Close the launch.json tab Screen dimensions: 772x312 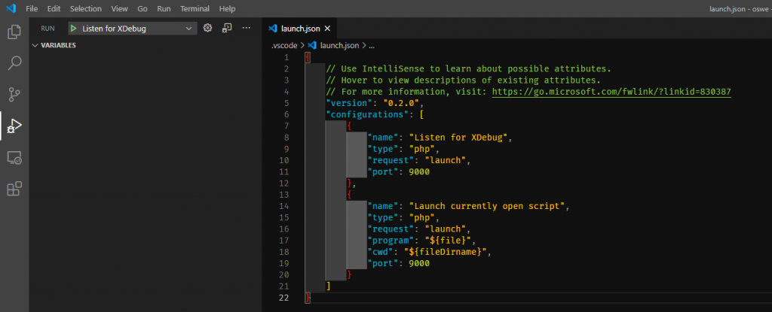click(327, 29)
